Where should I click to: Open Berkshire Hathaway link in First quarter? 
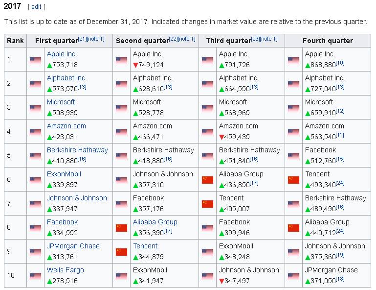point(77,150)
